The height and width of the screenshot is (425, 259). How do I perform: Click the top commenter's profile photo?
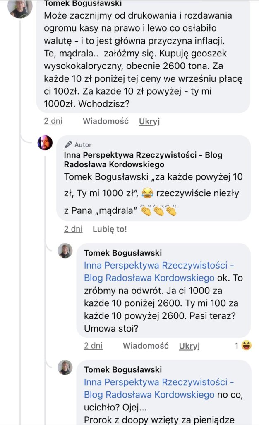point(20,8)
